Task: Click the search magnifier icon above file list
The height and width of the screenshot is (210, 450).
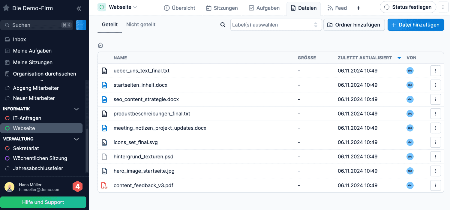Action: coord(223,25)
